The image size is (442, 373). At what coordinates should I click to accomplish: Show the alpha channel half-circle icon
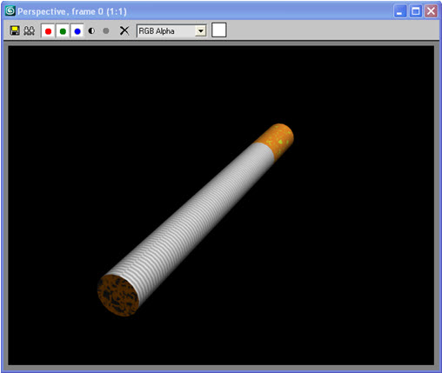[x=91, y=30]
